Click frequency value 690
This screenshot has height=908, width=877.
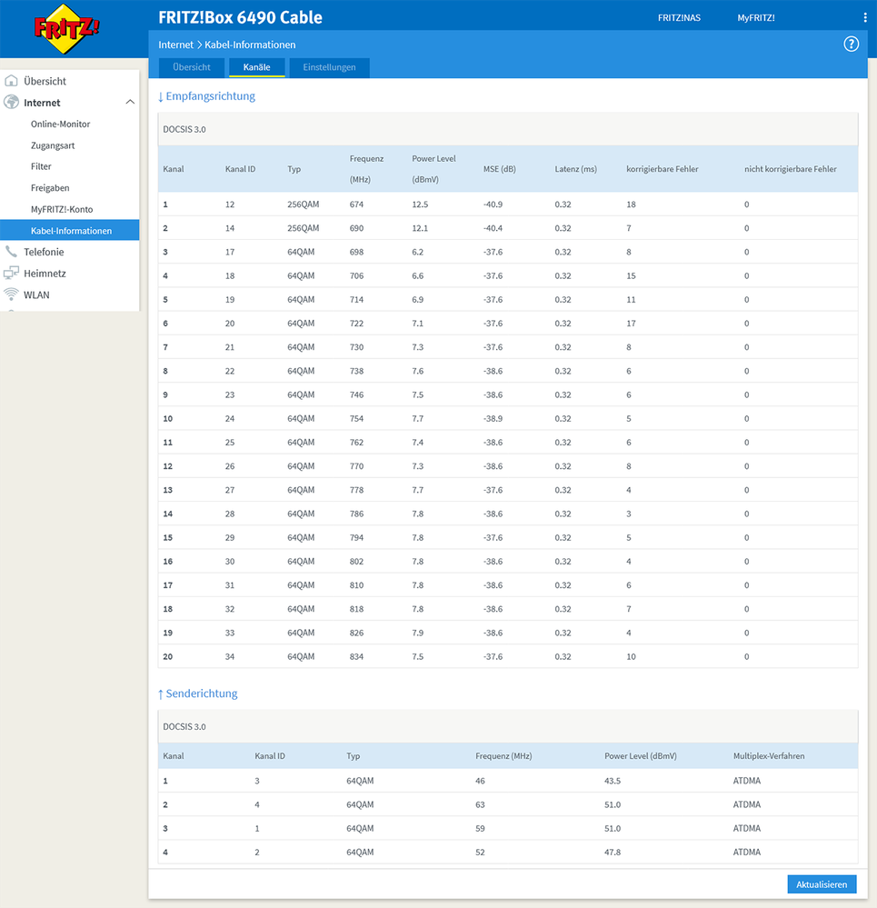click(x=356, y=228)
